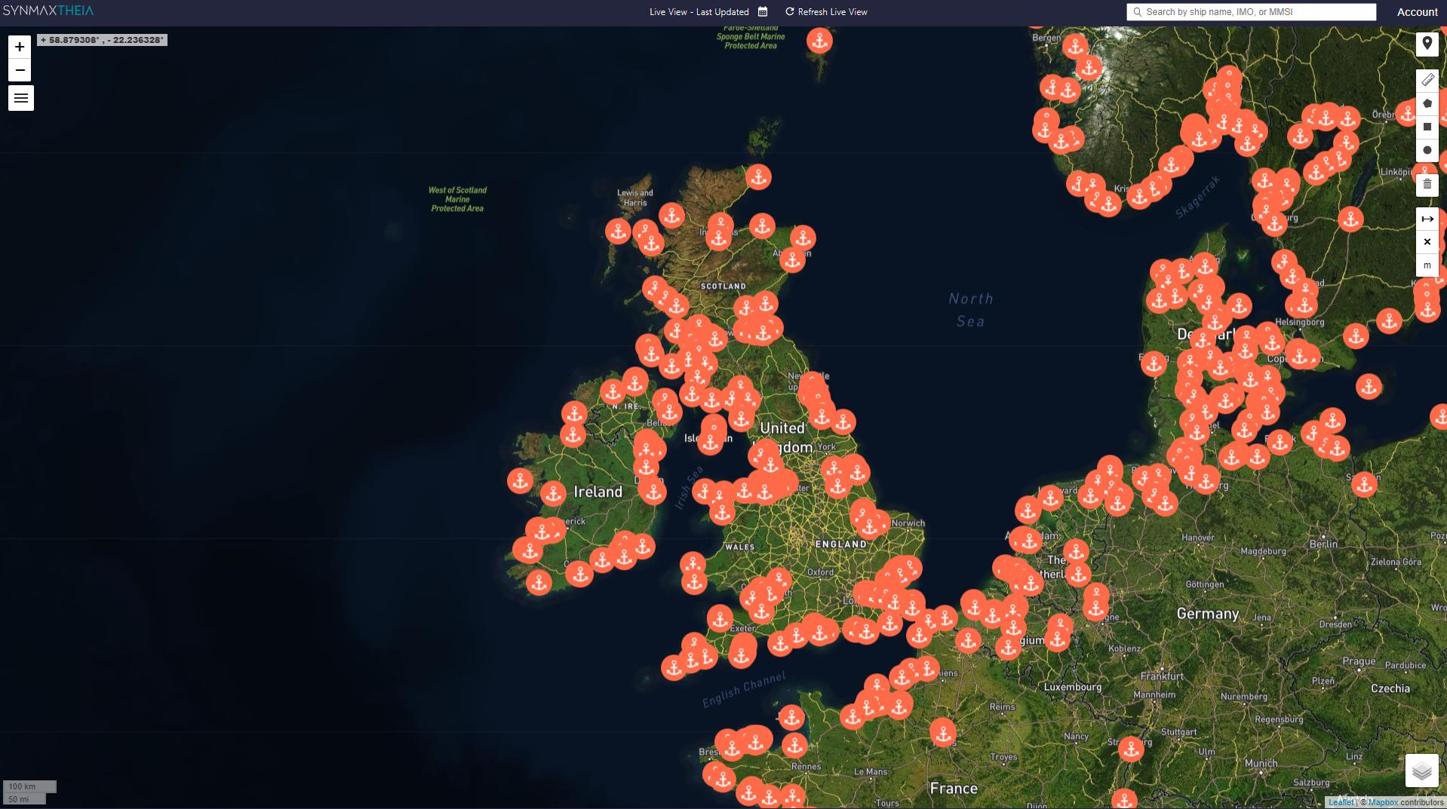Click the arrow distance measurement tool
Viewport: 1447px width, 809px height.
[x=1427, y=219]
